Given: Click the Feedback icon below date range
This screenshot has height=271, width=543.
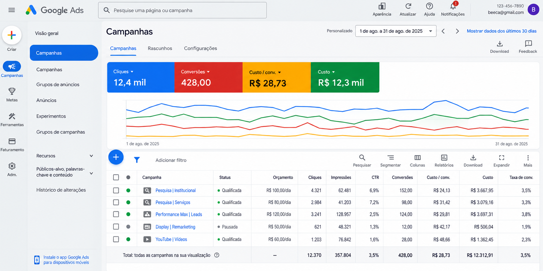Looking at the screenshot, I should tap(528, 44).
